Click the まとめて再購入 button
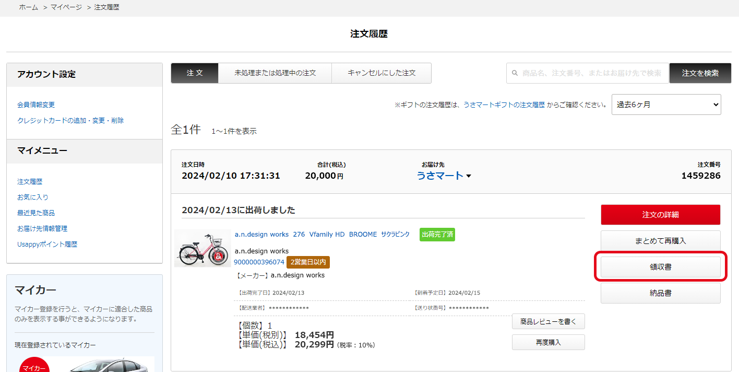 pyautogui.click(x=661, y=241)
